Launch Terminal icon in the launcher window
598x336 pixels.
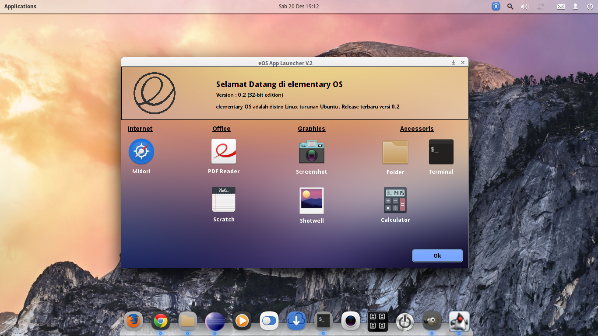441,152
